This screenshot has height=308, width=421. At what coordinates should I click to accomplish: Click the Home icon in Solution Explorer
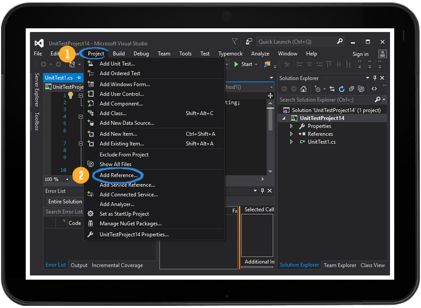click(303, 89)
